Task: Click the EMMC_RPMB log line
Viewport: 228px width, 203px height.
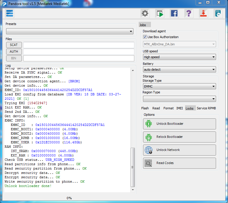Action: pos(45,138)
